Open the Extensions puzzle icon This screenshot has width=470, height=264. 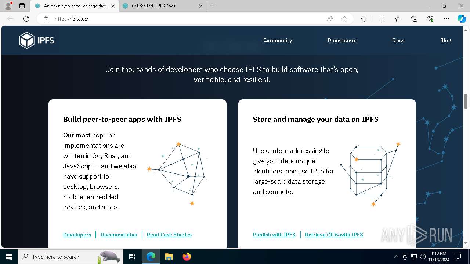[x=364, y=19]
